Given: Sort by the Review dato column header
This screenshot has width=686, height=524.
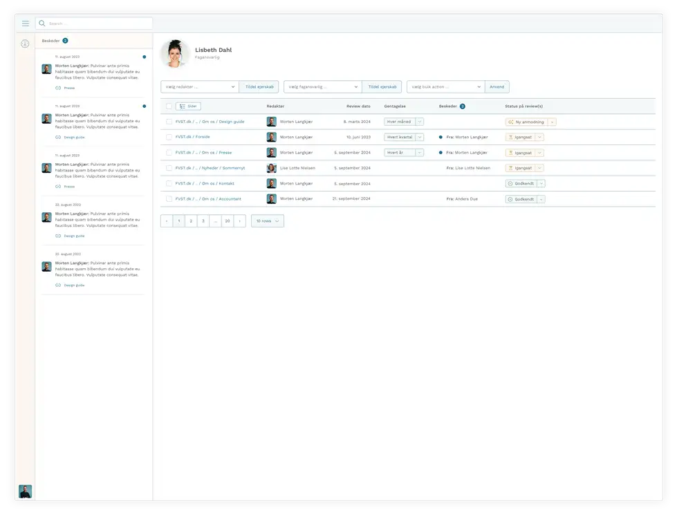Looking at the screenshot, I should tap(358, 106).
